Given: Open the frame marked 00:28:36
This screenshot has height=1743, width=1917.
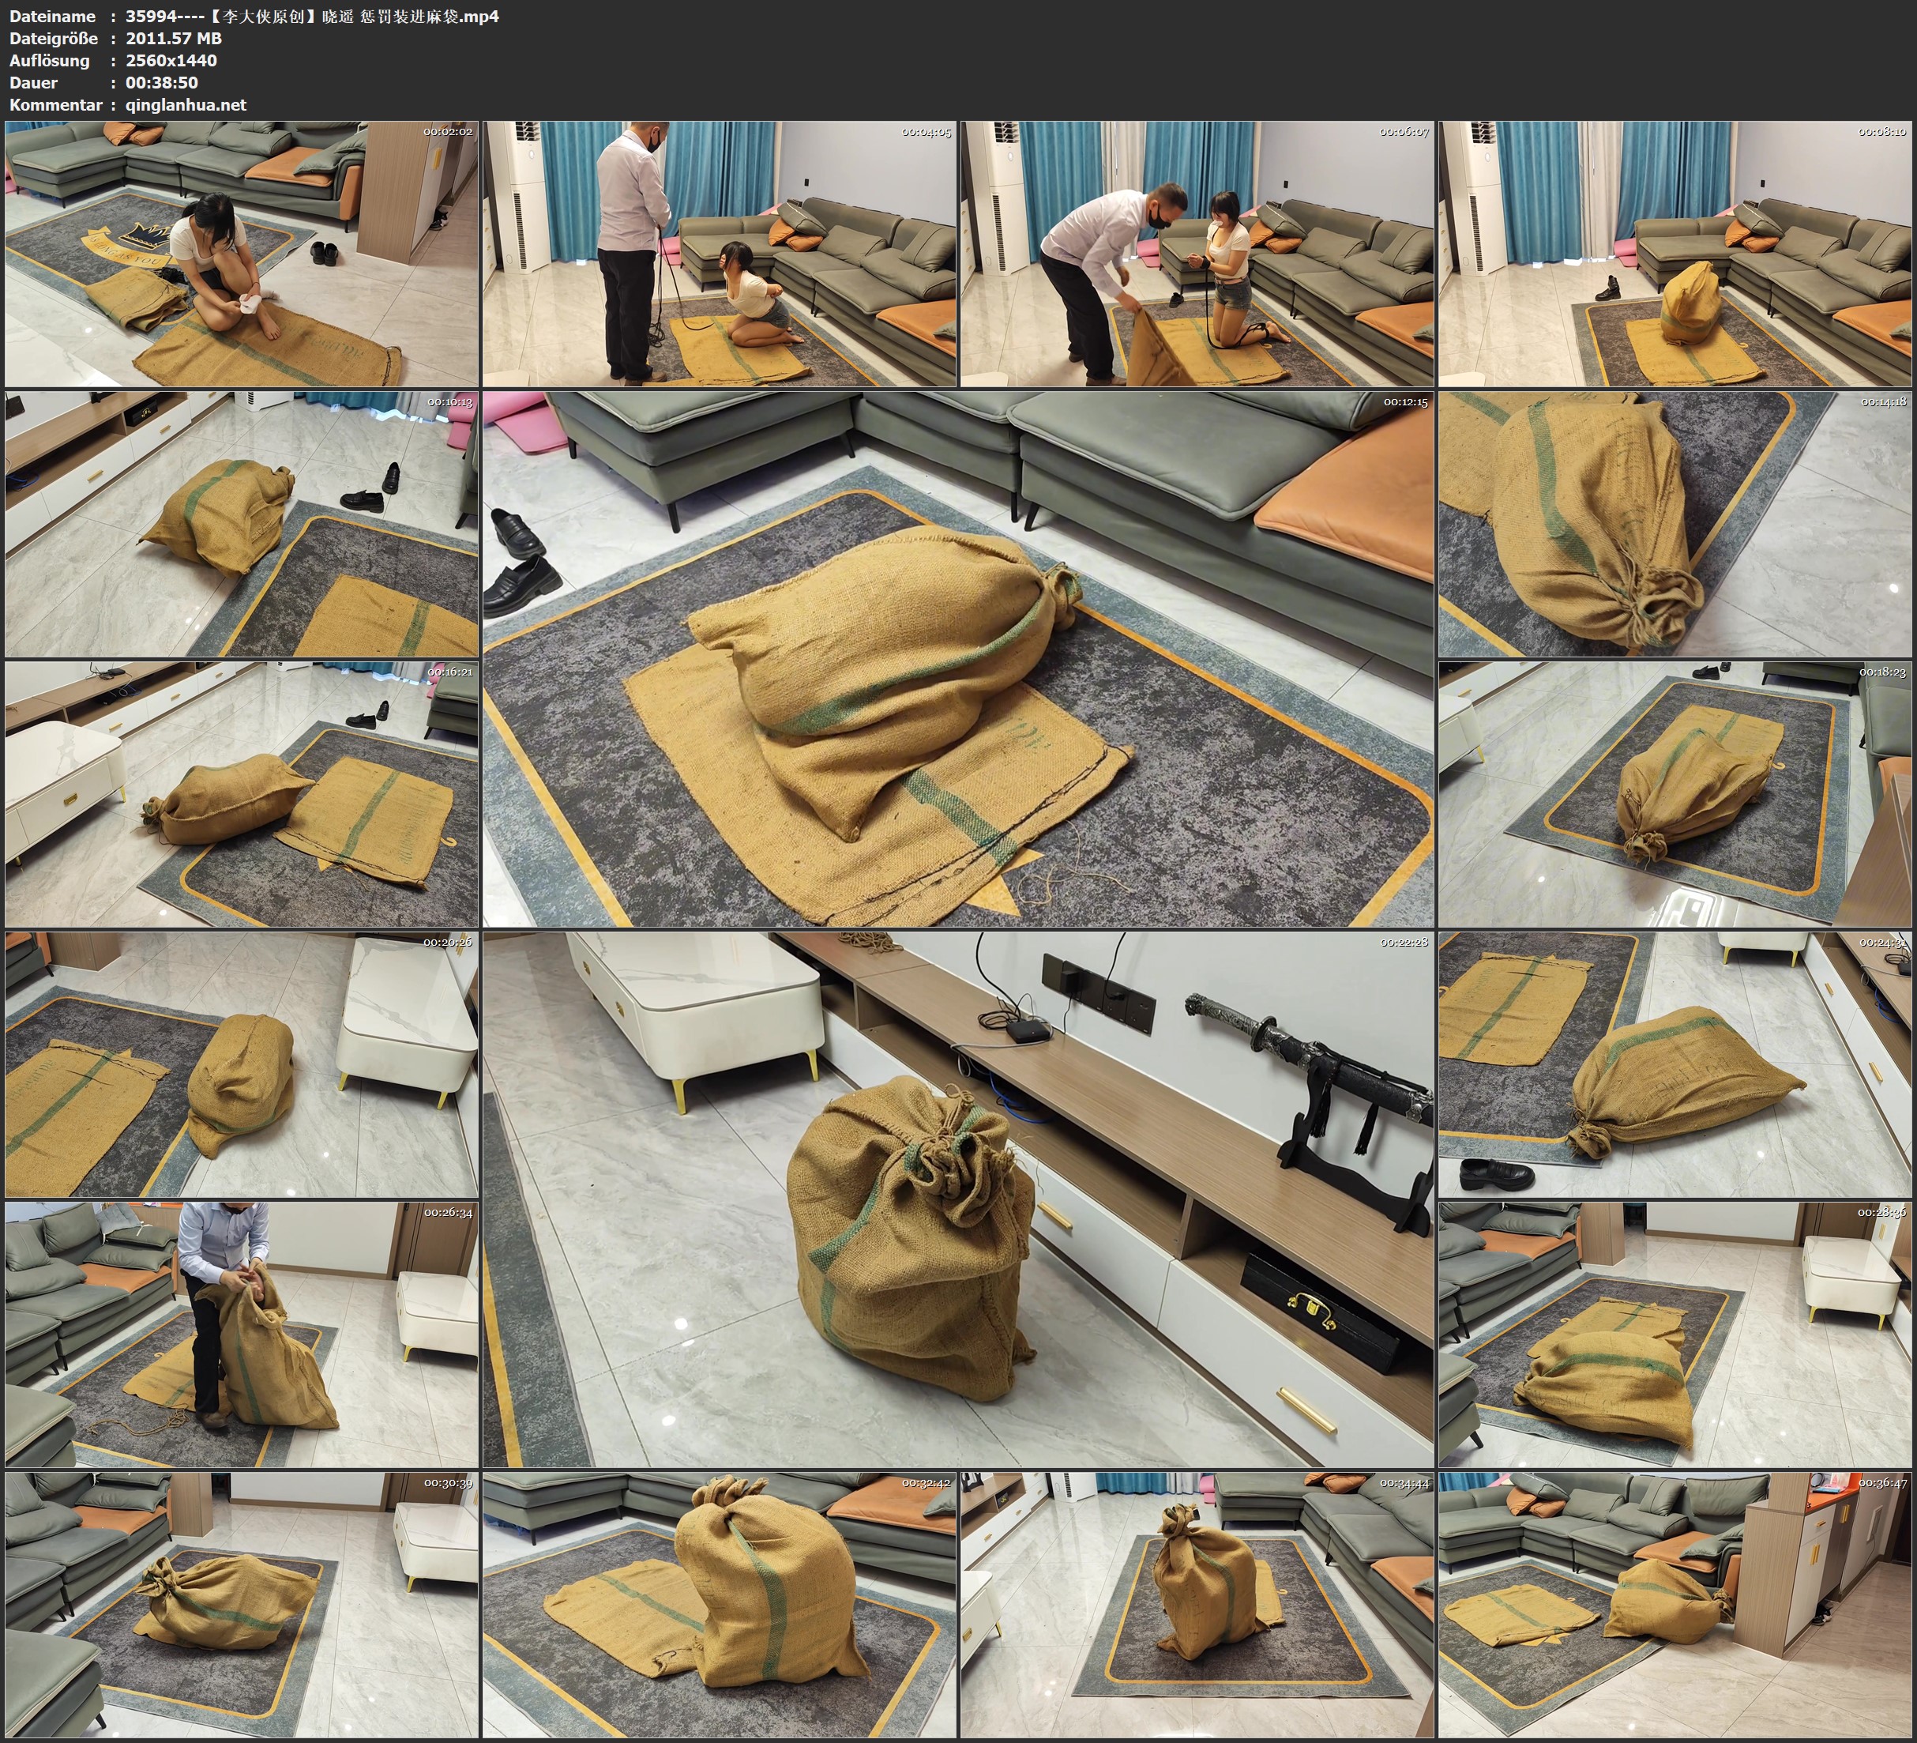Looking at the screenshot, I should point(1675,1334).
